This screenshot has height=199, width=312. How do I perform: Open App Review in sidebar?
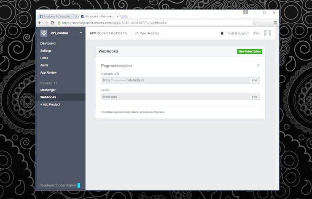[x=48, y=72]
